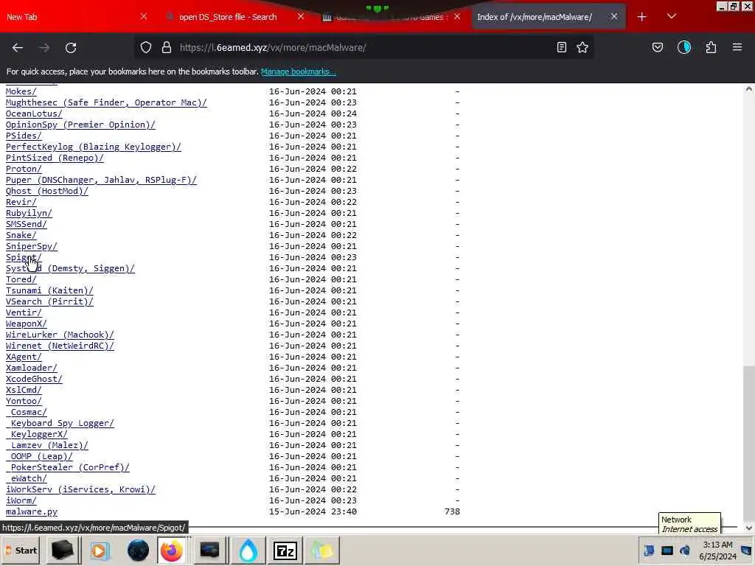Click the system tray volume speaker icon
The width and height of the screenshot is (755, 566).
click(x=685, y=550)
